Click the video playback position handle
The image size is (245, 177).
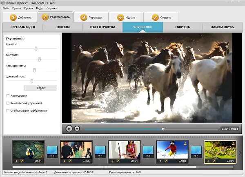(x=163, y=129)
